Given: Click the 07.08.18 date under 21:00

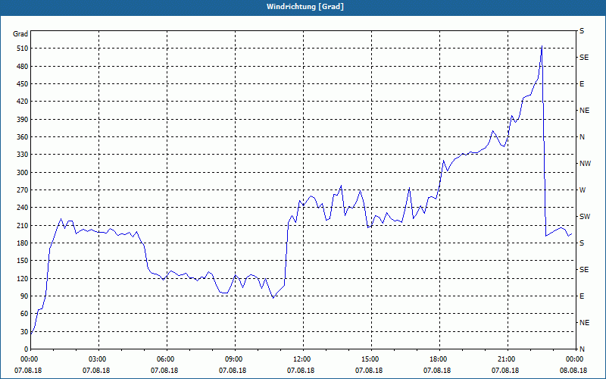Looking at the screenshot, I should coord(505,371).
